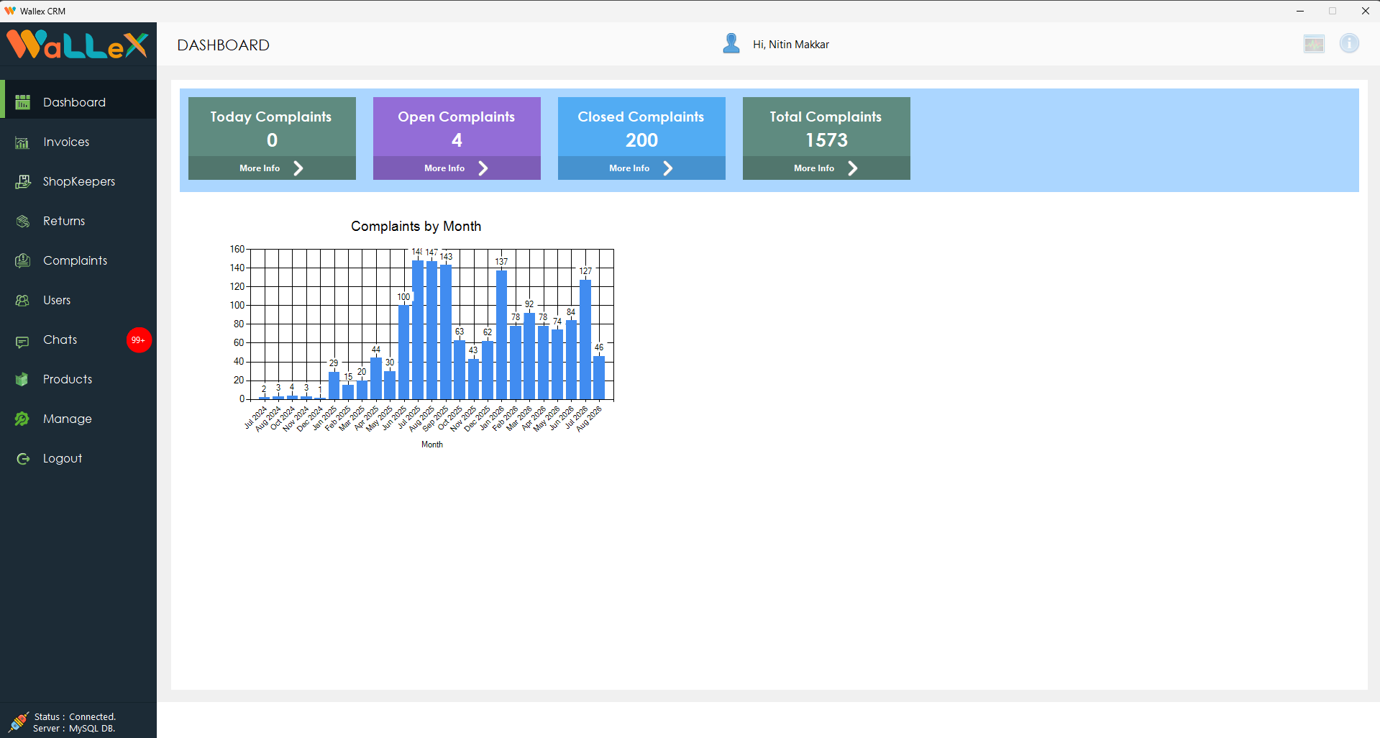This screenshot has width=1380, height=738.
Task: Click the Dashboard sidebar icon
Action: pos(23,102)
